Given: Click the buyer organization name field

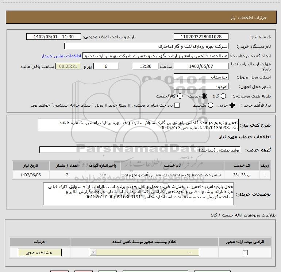Looking at the screenshot, I should pyautogui.click(x=146, y=46).
